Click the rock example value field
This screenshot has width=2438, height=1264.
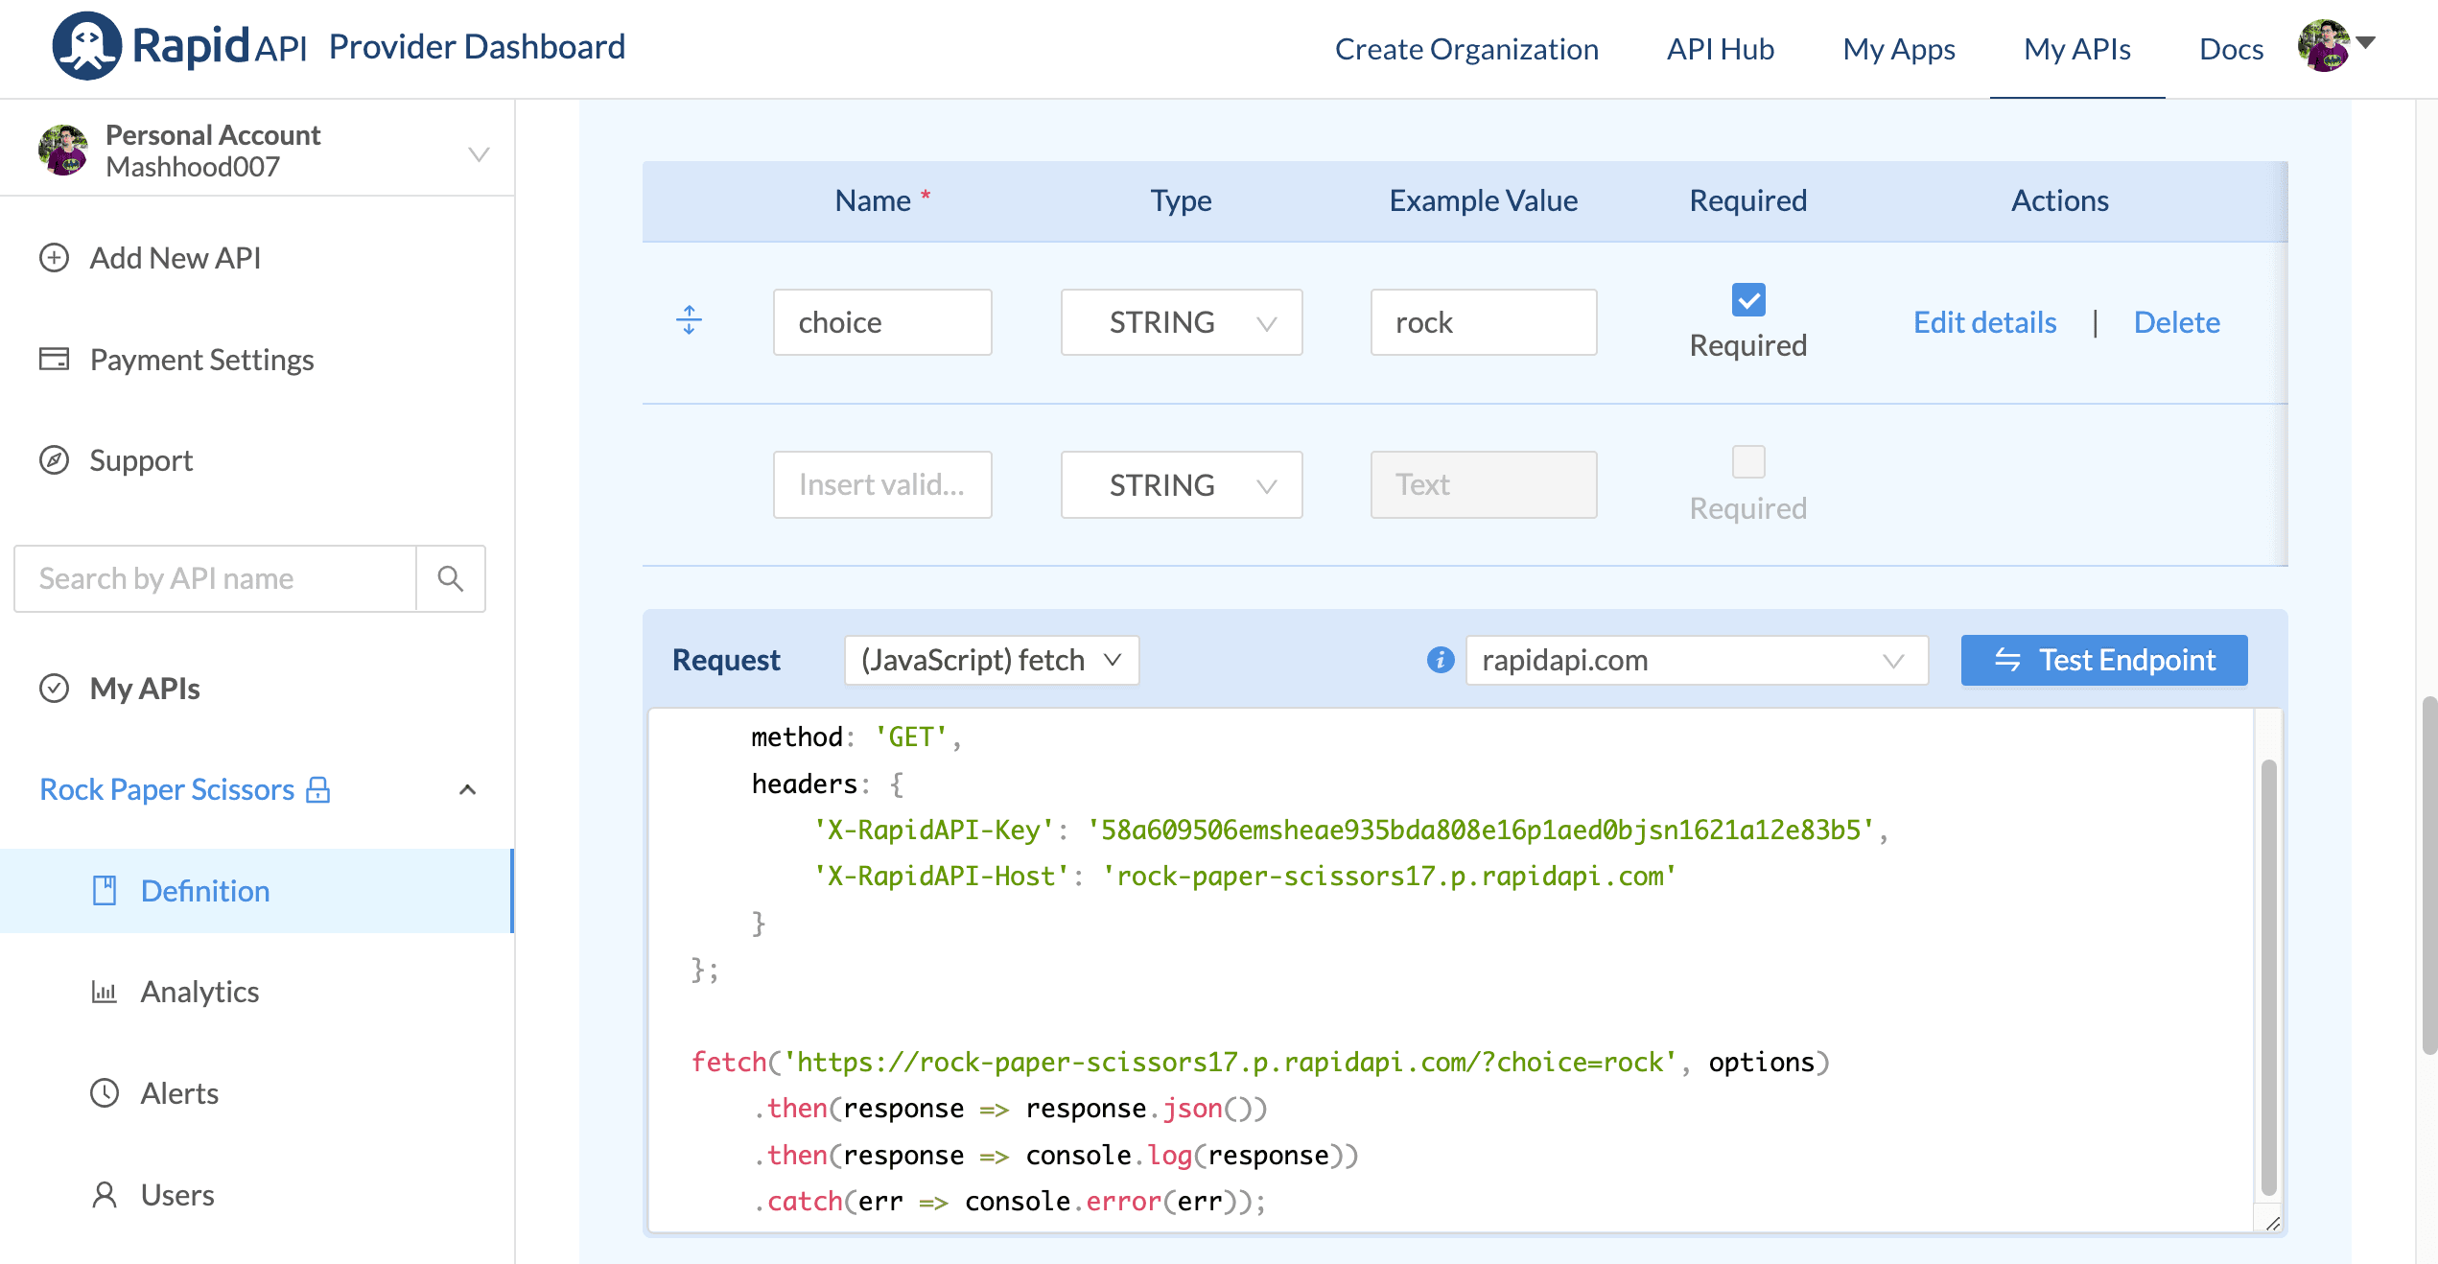click(x=1484, y=322)
